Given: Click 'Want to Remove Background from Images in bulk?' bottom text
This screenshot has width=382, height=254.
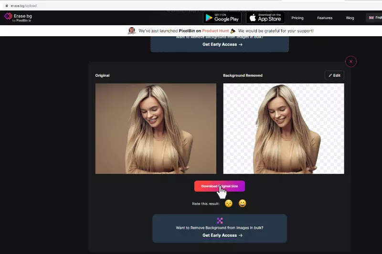Looking at the screenshot, I should click(220, 228).
